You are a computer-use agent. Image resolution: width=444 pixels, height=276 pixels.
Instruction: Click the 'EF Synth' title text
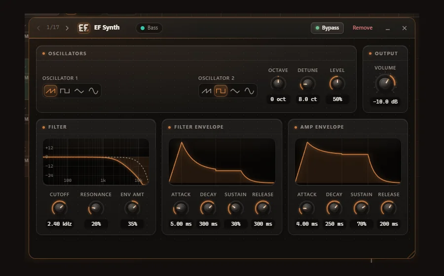coord(107,28)
